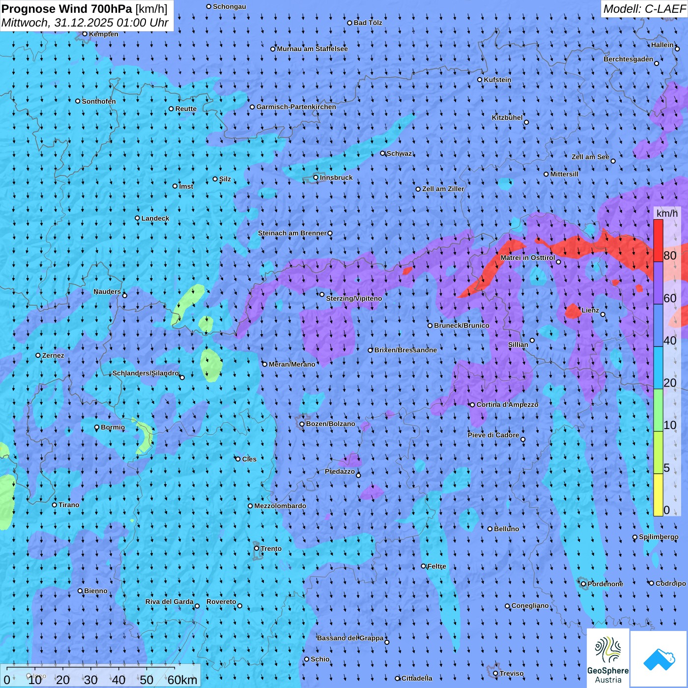The image size is (688, 688).
Task: Click the 'Sonthofen' label
Action: click(x=99, y=101)
